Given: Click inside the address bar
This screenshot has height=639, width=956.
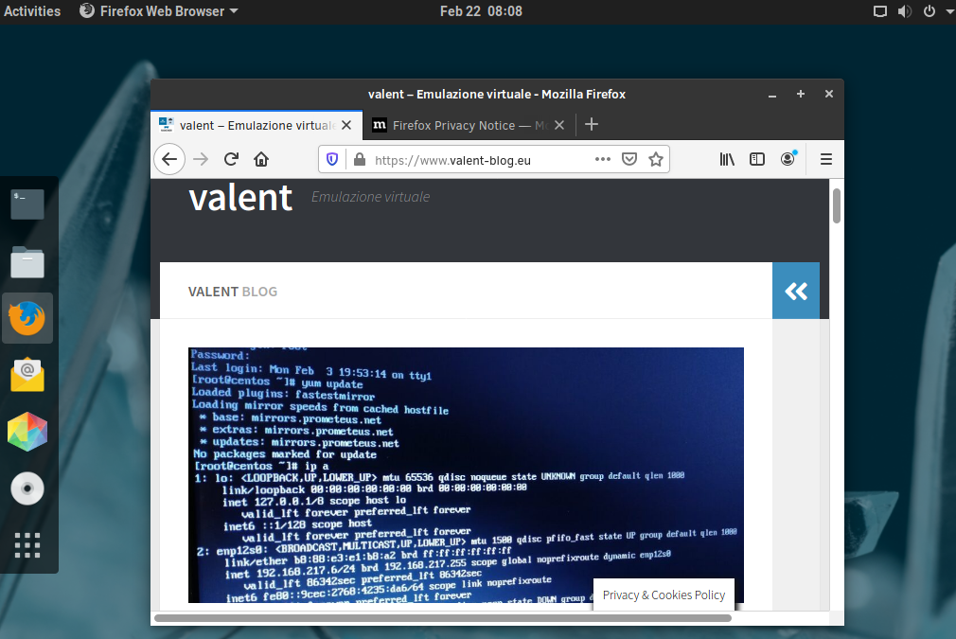Looking at the screenshot, I should pyautogui.click(x=454, y=159).
